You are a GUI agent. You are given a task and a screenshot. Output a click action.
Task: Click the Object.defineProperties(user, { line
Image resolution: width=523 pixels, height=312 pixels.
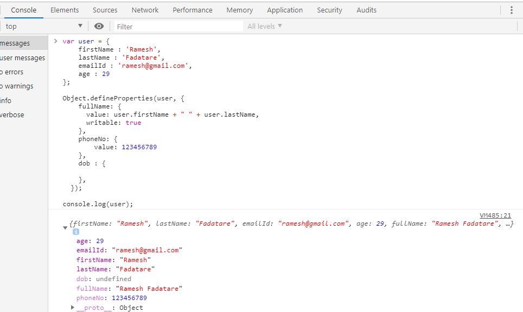(x=123, y=98)
